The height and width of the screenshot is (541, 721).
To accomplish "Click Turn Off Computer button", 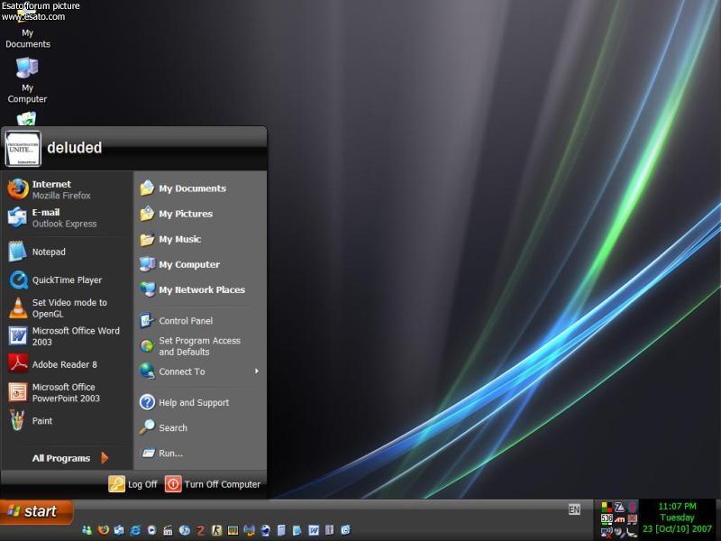I will [x=213, y=484].
